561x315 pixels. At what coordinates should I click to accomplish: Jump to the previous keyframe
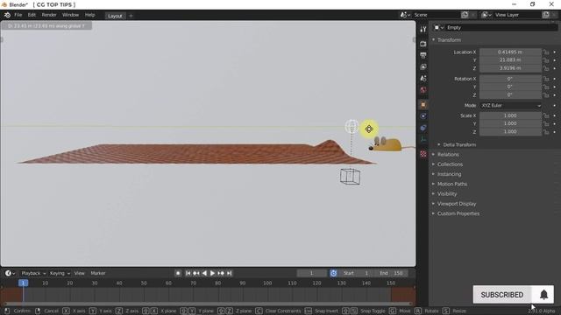point(196,273)
